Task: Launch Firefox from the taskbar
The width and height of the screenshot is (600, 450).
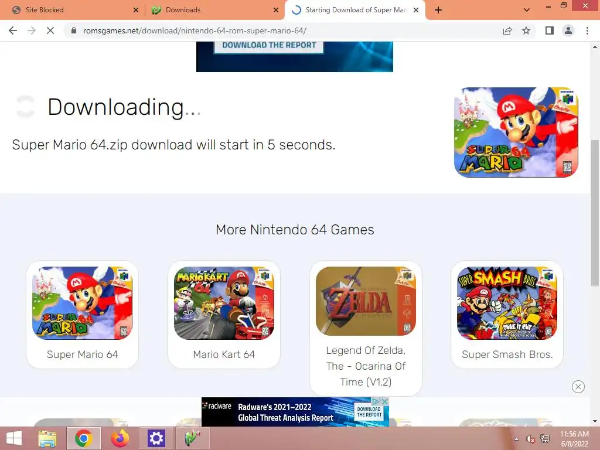Action: click(120, 438)
